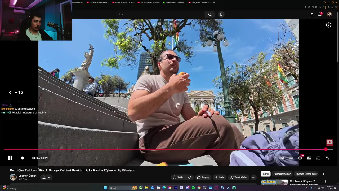The width and height of the screenshot is (339, 191).
Task: Switch to Tarihteki En Acı Verici tab
Action: [x=149, y=2]
